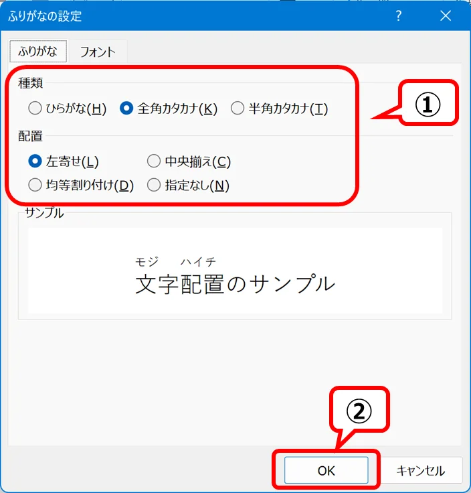Image resolution: width=471 pixels, height=493 pixels.
Task: Set alignment to 左寄せ
Action: (35, 161)
